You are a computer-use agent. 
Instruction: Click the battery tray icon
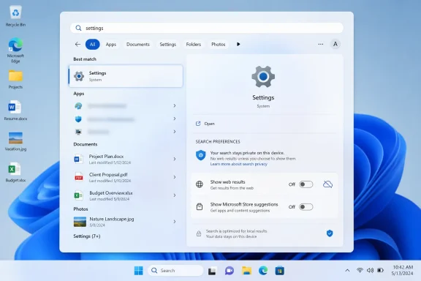380,270
